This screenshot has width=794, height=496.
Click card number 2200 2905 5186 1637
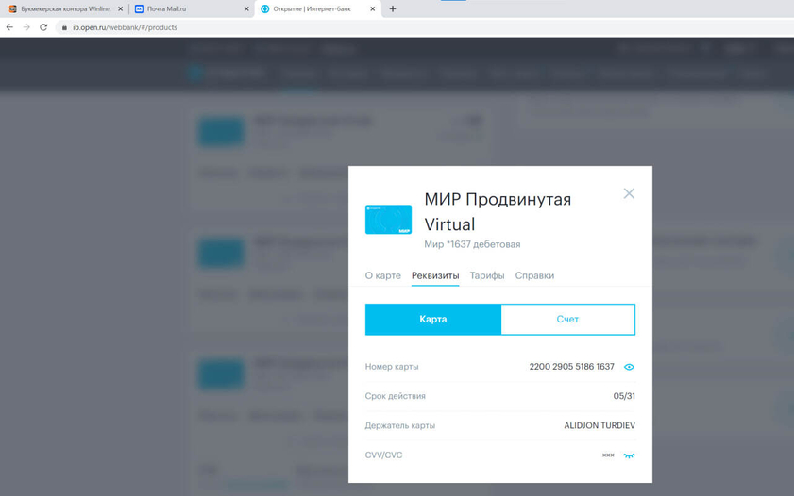(x=572, y=367)
